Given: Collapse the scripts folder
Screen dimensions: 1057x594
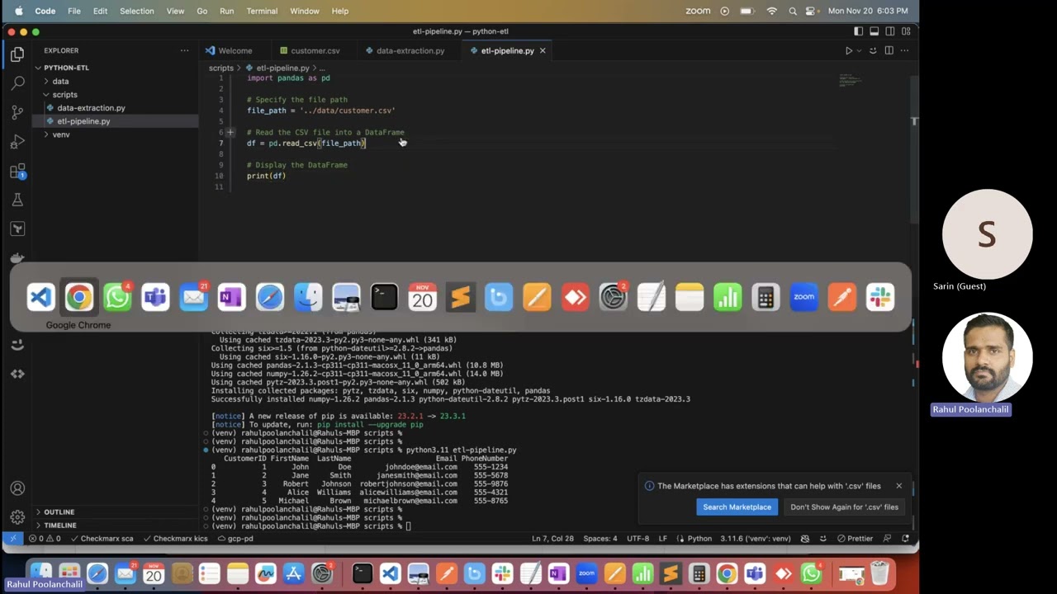Looking at the screenshot, I should click(116, 94).
